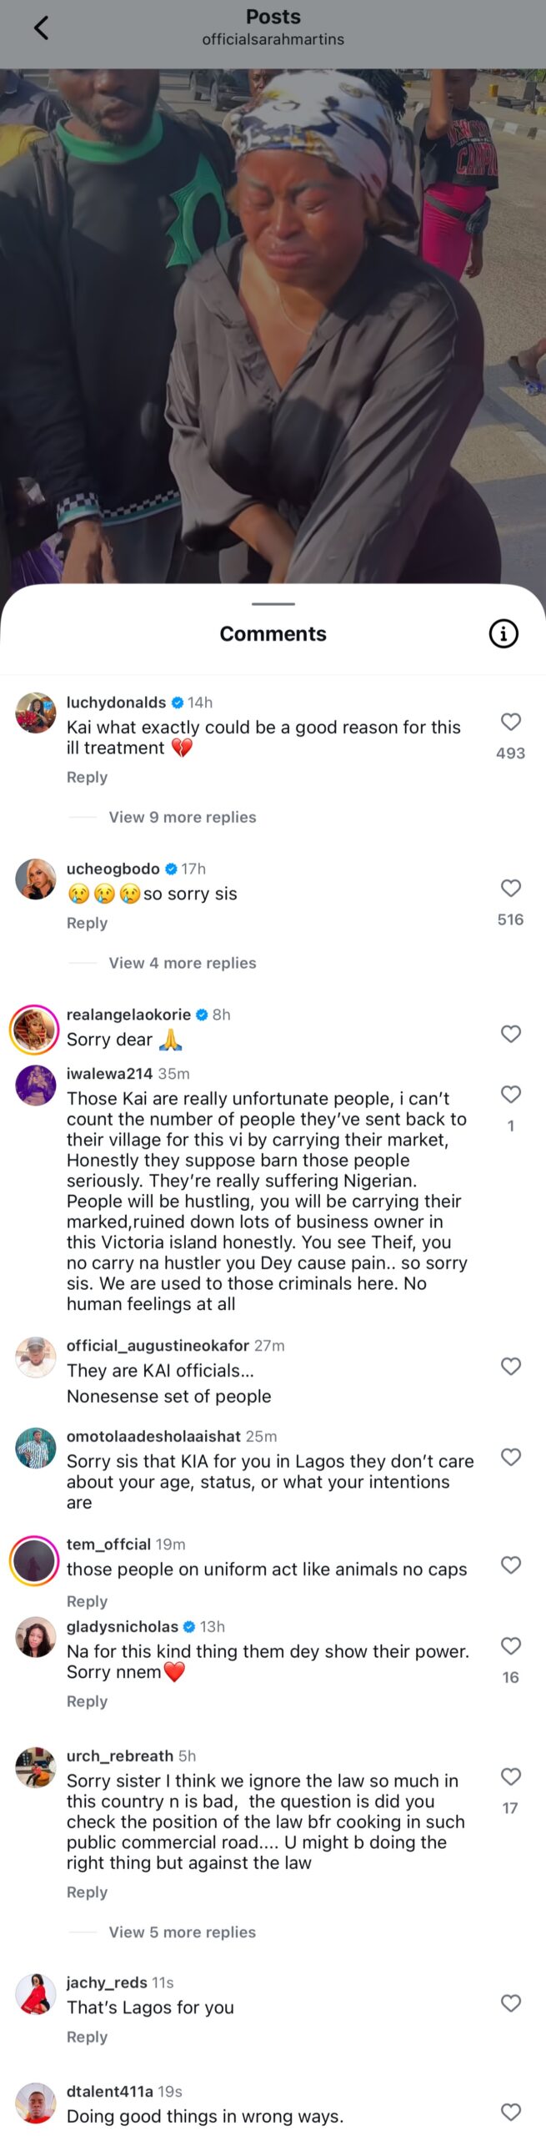Open realangelaokorie's story profile picture

[34, 1030]
